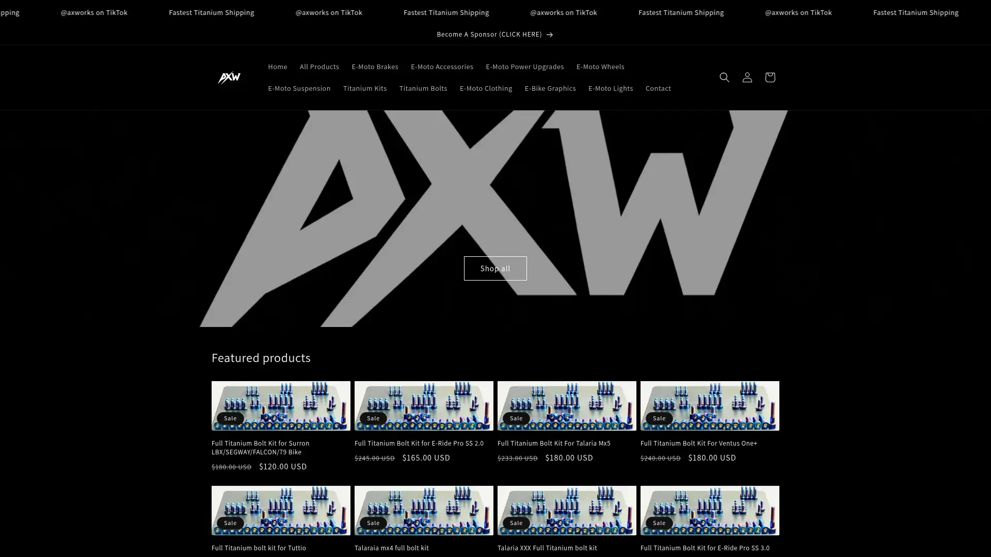
Task: Open the Contact page from navigation
Action: point(658,88)
